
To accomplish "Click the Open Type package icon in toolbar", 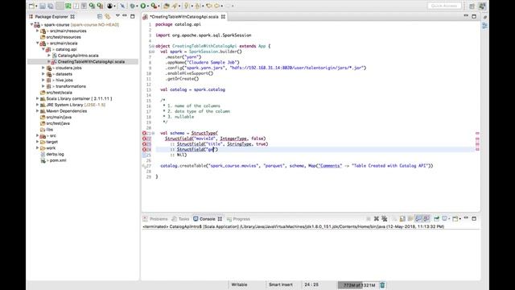I will click(167, 6).
